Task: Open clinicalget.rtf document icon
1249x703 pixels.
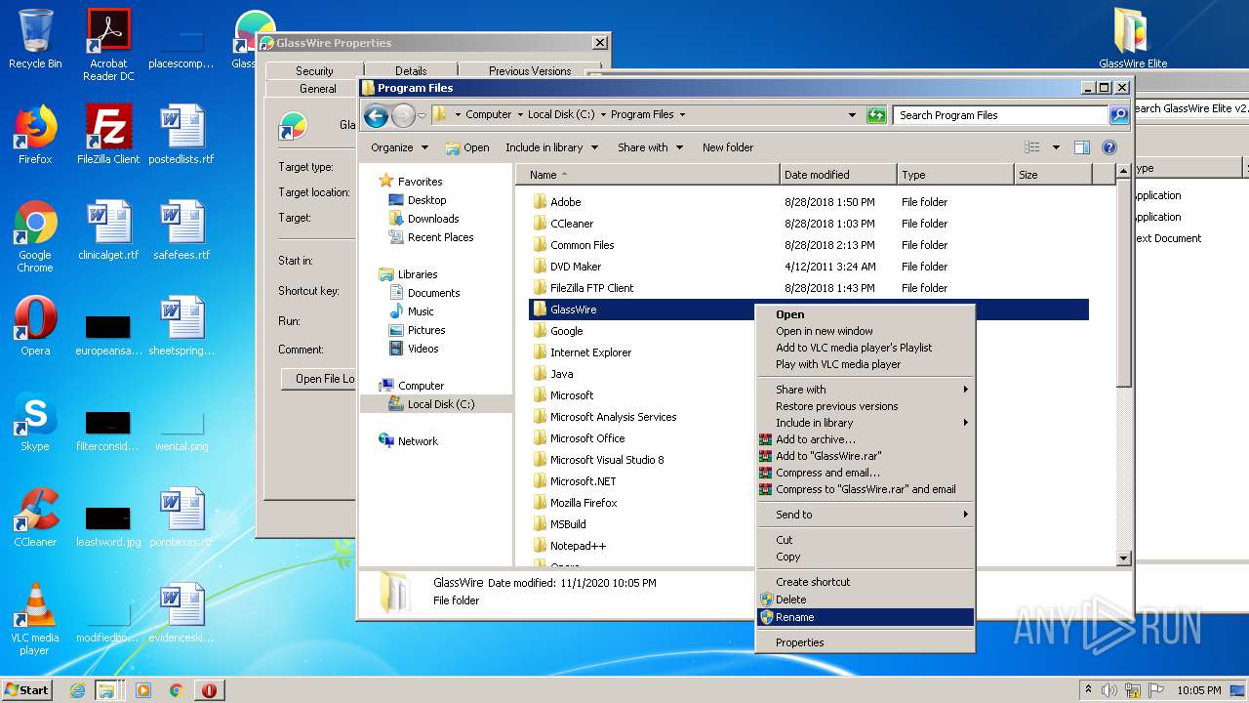Action: 108,230
